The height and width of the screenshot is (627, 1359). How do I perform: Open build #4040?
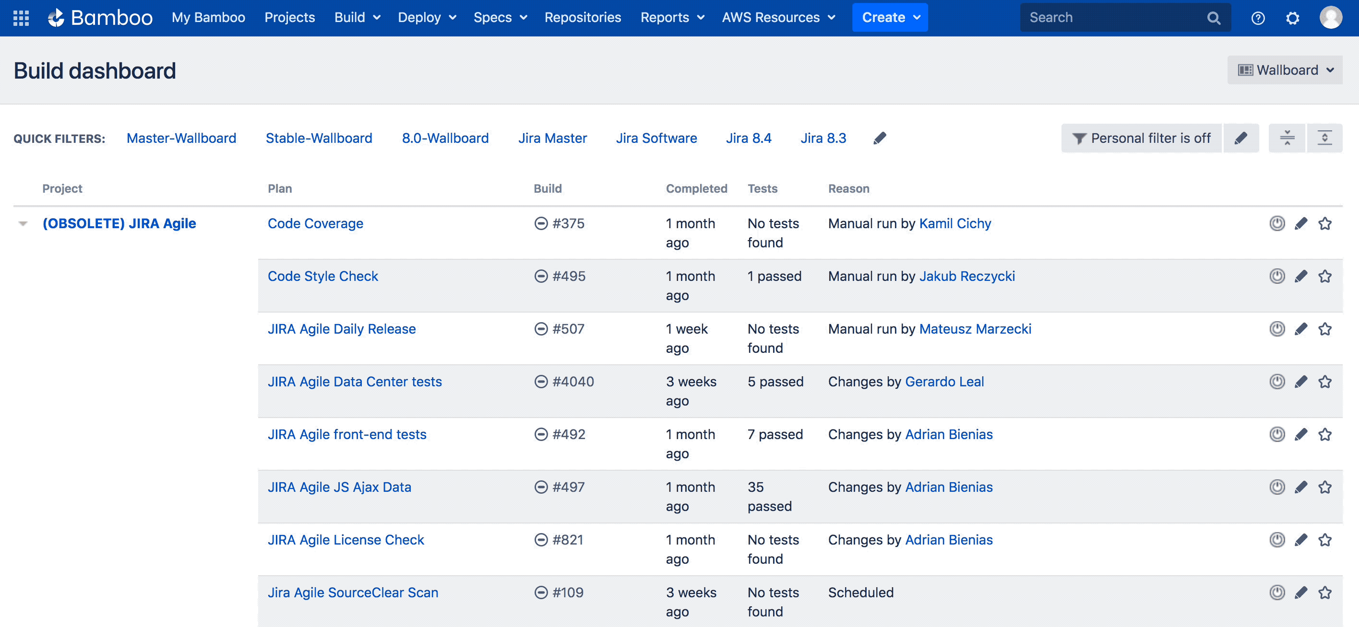[x=573, y=382]
